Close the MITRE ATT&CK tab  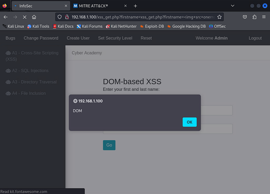[x=125, y=6]
